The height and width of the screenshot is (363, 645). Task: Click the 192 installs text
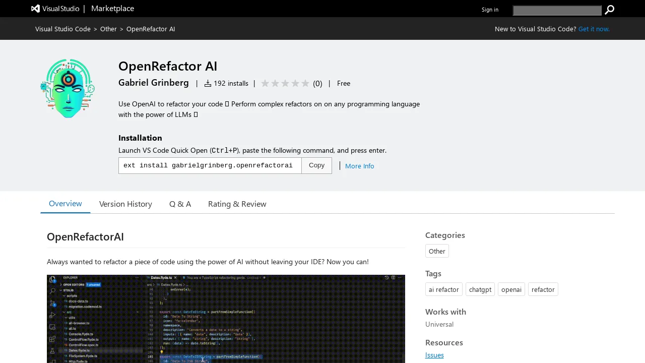pos(231,83)
